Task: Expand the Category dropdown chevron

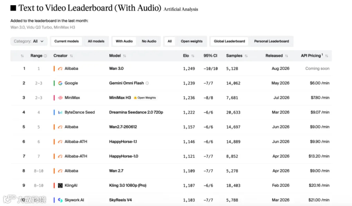Action: (42, 41)
